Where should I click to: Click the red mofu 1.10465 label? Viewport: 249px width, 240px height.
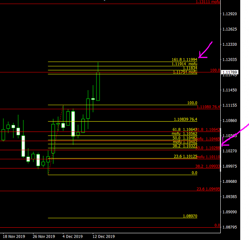pos(208,139)
